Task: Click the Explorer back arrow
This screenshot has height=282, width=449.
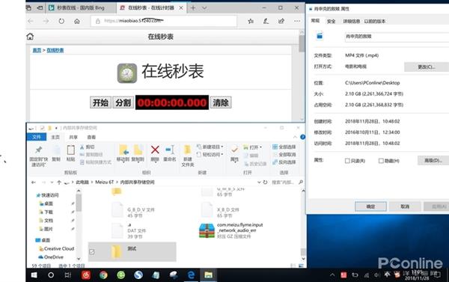Action: (34, 182)
